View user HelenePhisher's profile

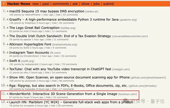click(29, 15)
